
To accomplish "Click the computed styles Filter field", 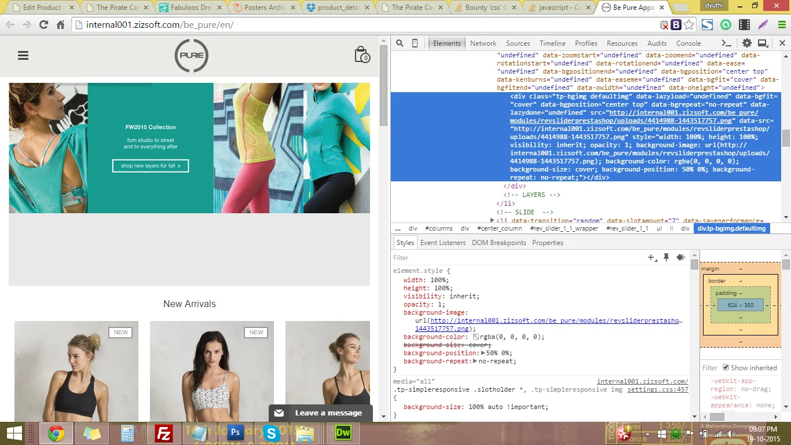I will point(710,368).
